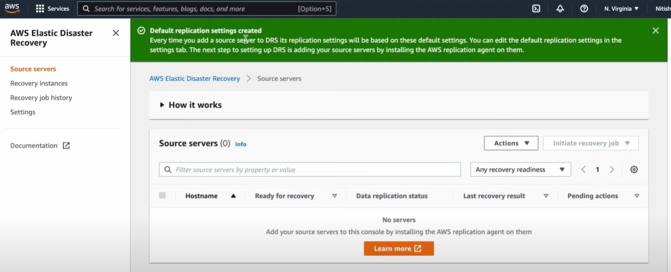The image size is (671, 272).
Task: Go to next page arrow
Action: tap(612, 170)
